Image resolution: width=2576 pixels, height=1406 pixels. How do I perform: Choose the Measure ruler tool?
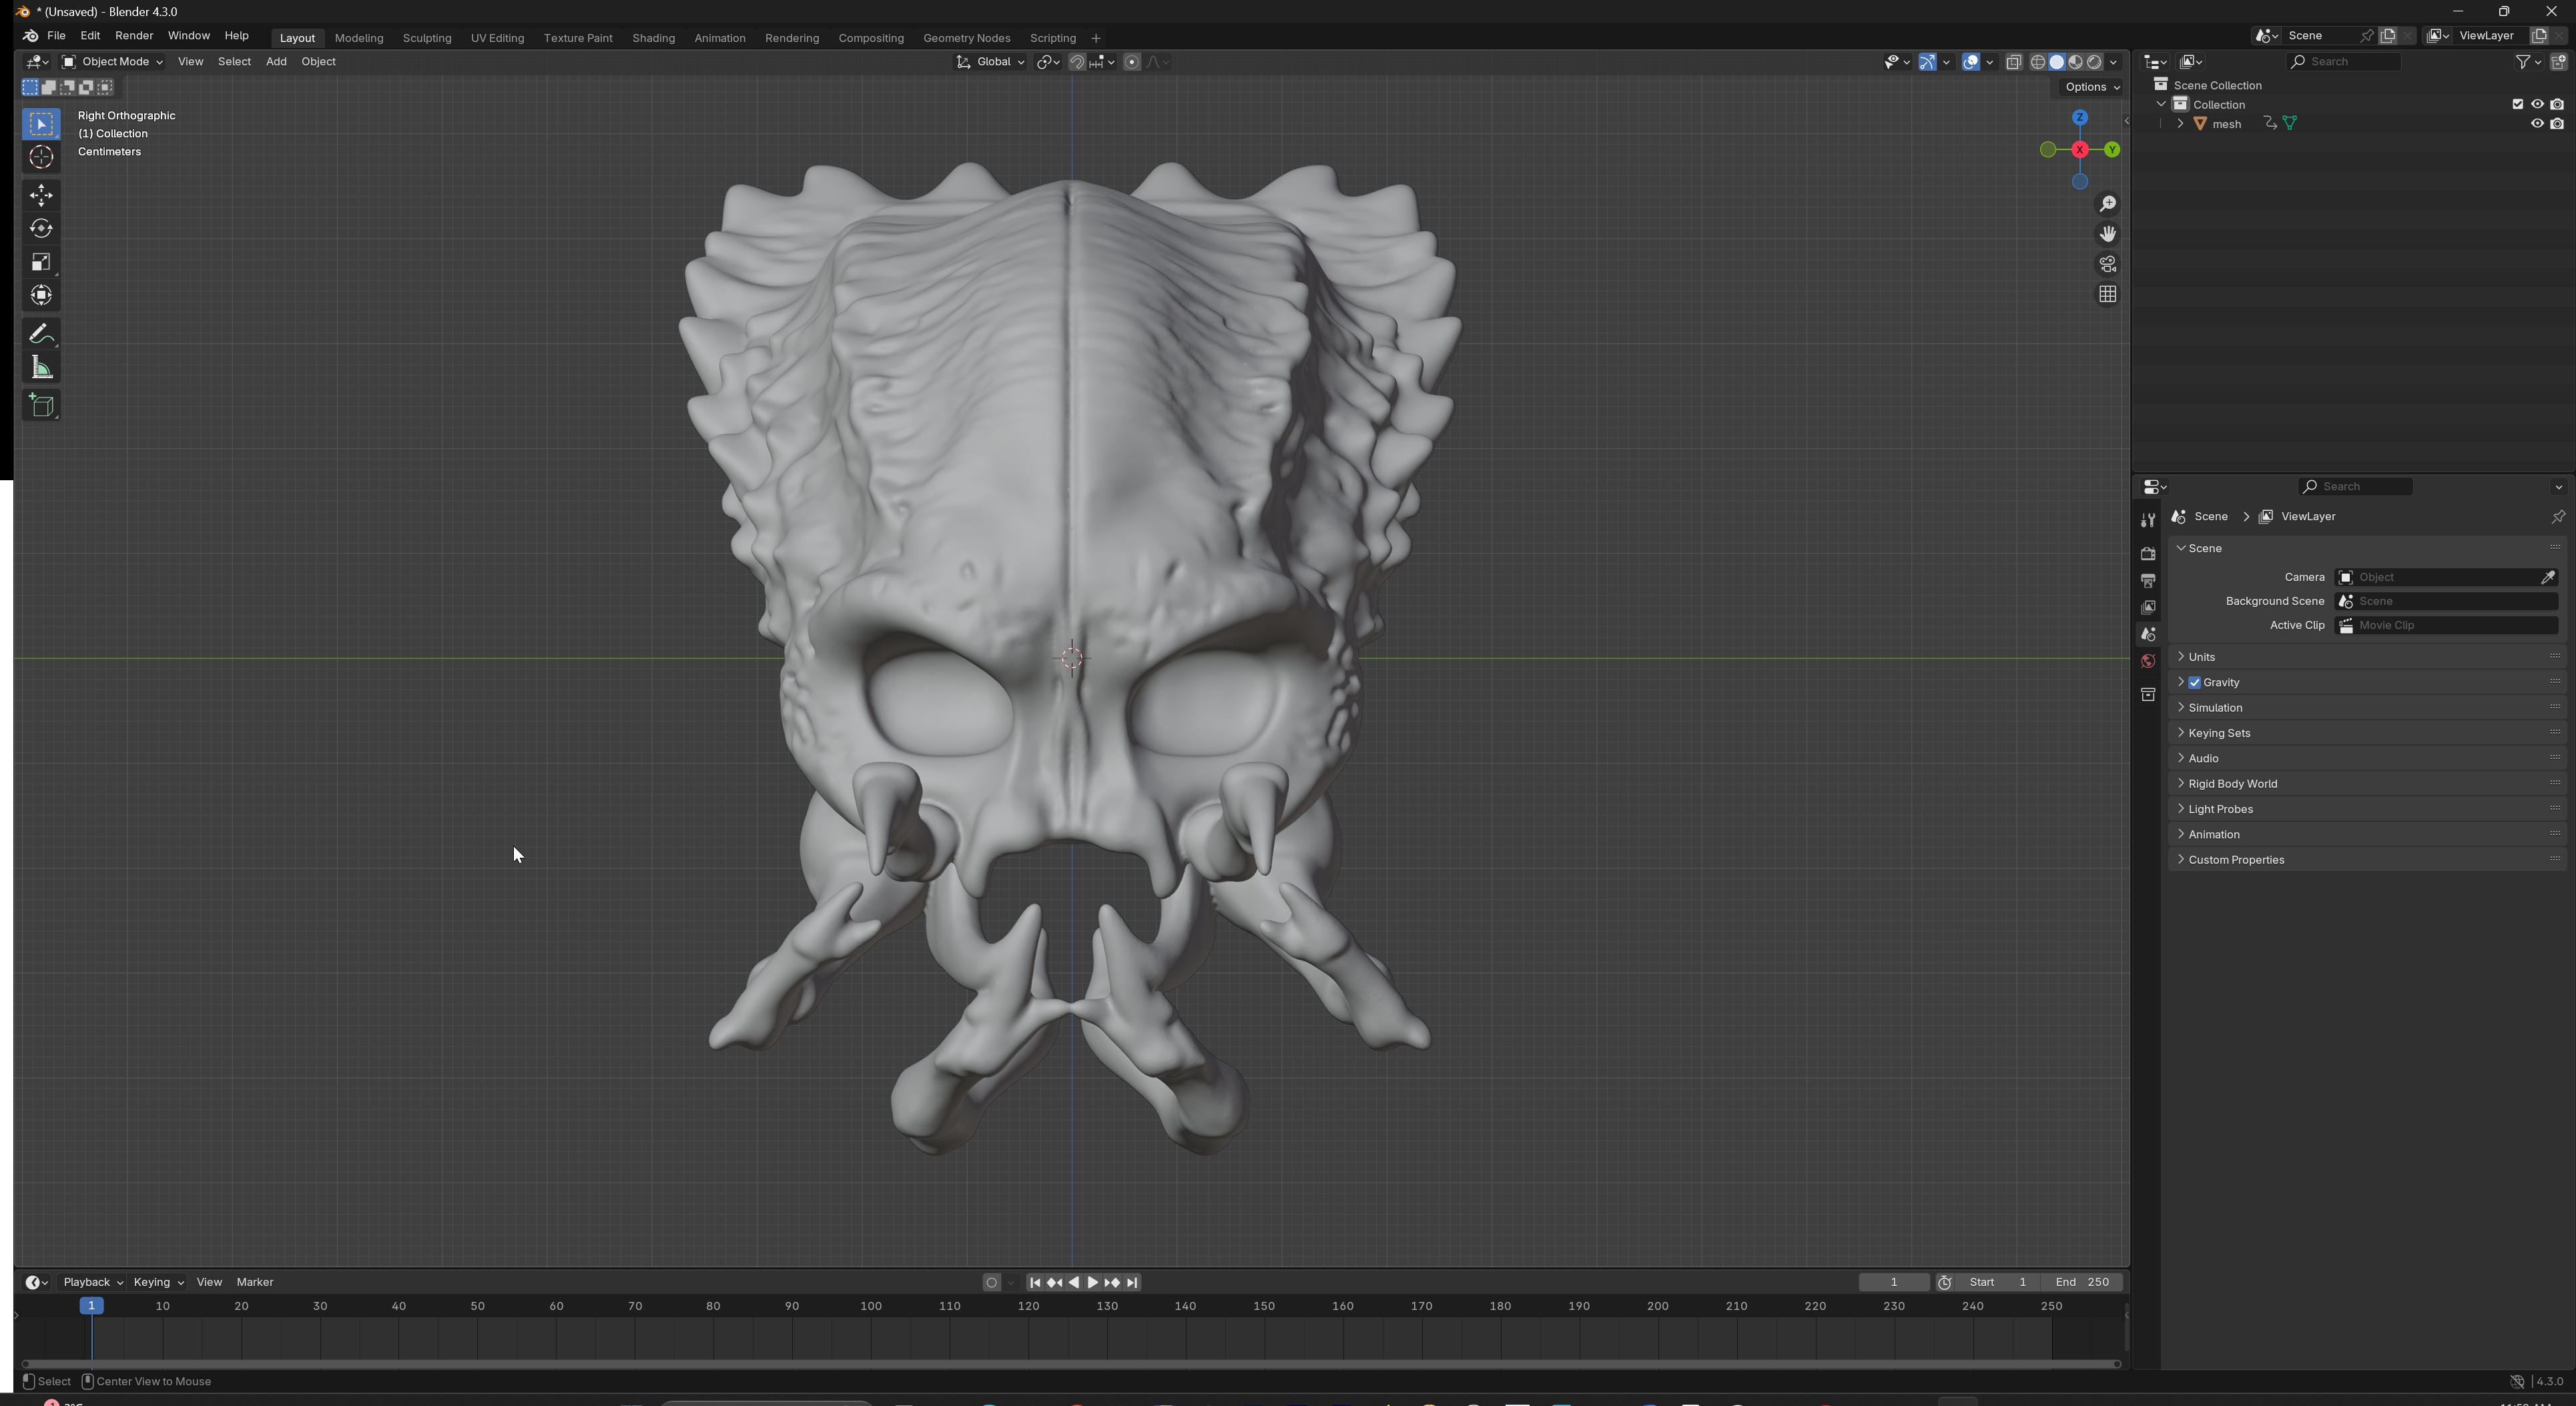41,368
